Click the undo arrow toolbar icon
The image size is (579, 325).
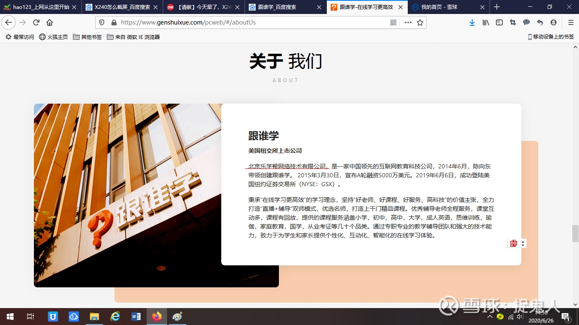[x=540, y=22]
